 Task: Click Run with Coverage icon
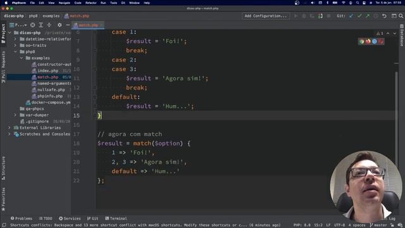[312, 16]
